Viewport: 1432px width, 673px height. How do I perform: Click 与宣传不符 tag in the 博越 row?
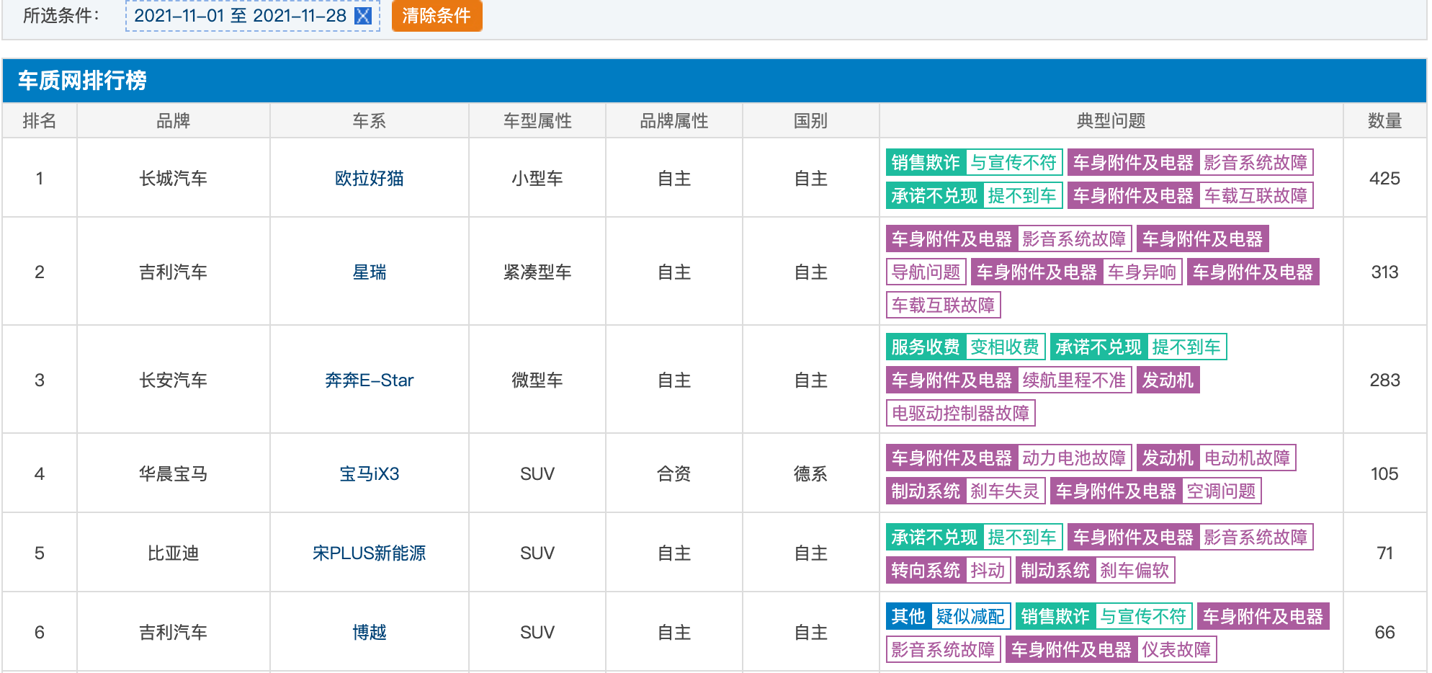pos(1143,617)
